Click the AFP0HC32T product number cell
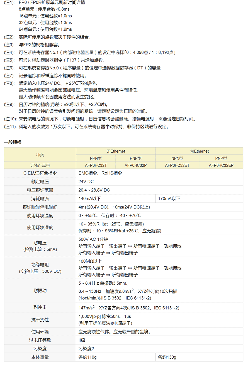 pos(96,165)
